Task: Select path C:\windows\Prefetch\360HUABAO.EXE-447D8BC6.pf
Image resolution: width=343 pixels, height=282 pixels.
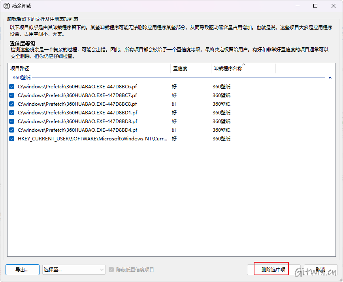Action: pyautogui.click(x=77, y=87)
